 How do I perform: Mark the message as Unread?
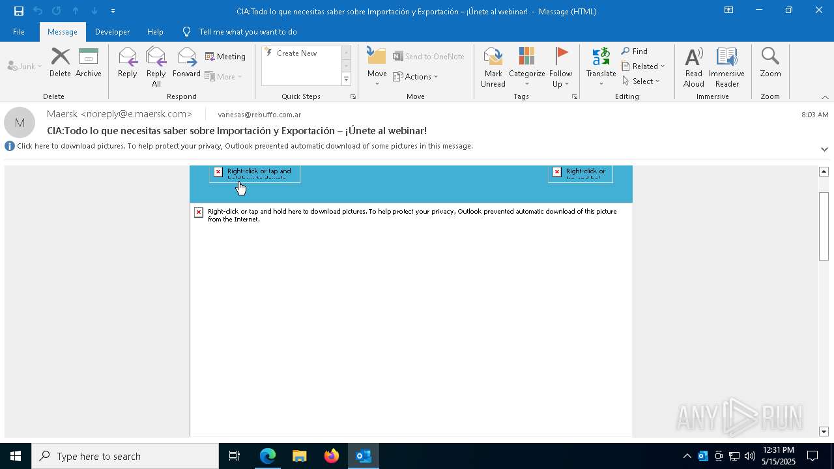click(493, 67)
